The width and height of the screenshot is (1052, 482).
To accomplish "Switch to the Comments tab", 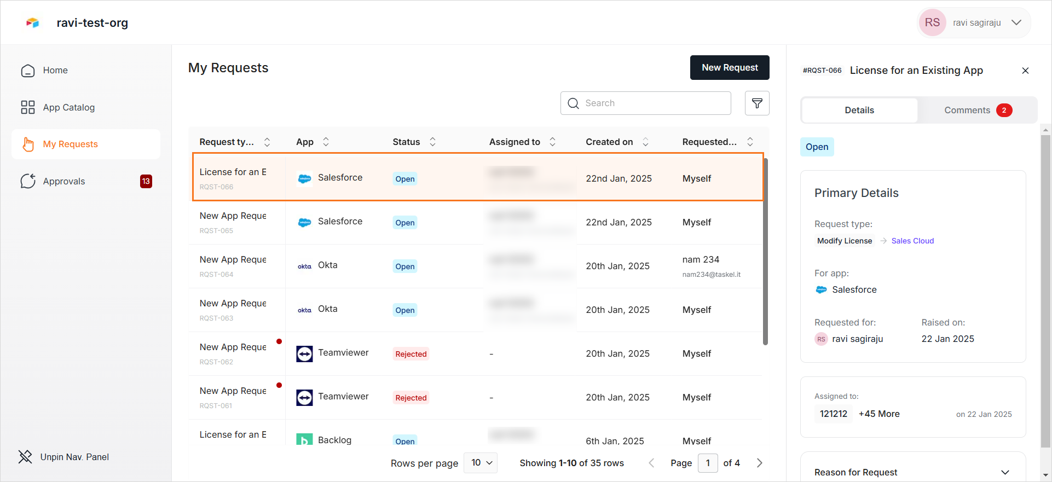I will click(x=978, y=110).
